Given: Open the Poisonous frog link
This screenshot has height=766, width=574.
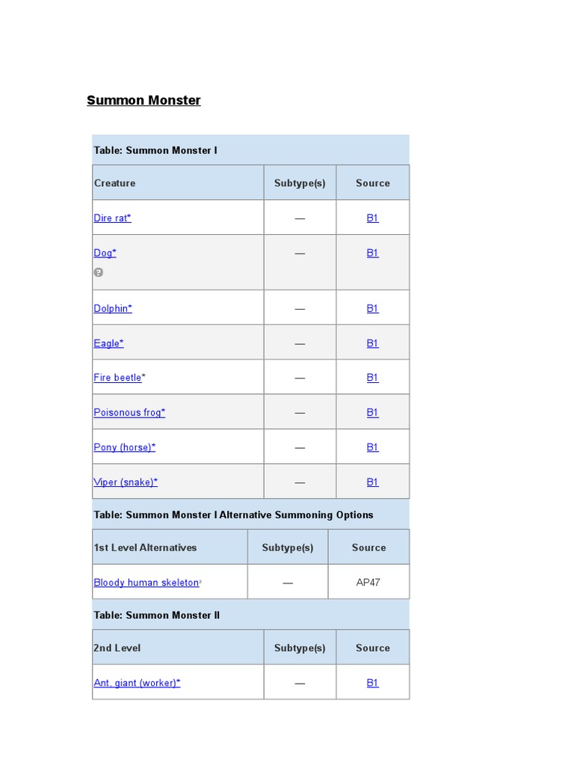Looking at the screenshot, I should (x=129, y=413).
